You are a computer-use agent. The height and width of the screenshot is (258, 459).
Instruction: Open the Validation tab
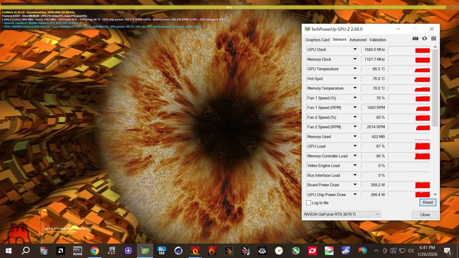click(378, 40)
